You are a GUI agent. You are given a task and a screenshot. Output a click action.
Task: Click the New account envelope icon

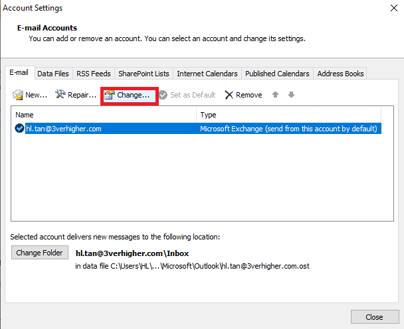[18, 95]
